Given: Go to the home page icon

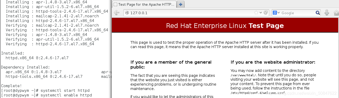Looking at the screenshot, I should point(336,13).
